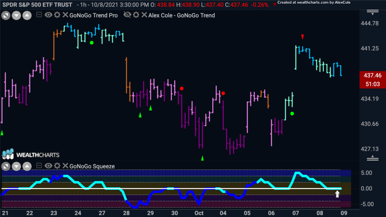
Task: Open GoNoGo Squeeze settings gear
Action: (57, 166)
